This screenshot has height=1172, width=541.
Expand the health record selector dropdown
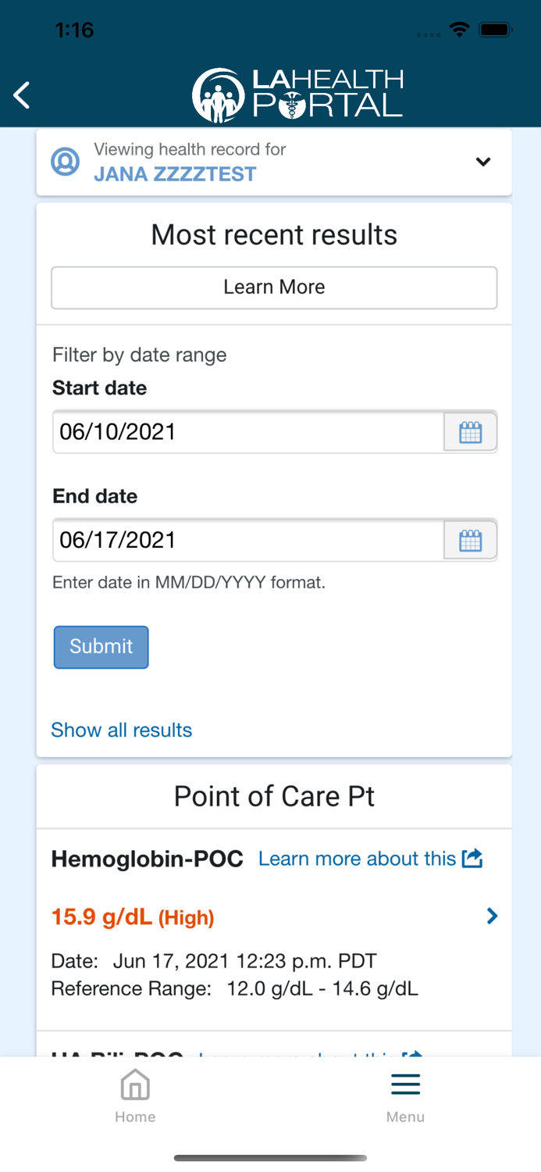click(x=483, y=162)
